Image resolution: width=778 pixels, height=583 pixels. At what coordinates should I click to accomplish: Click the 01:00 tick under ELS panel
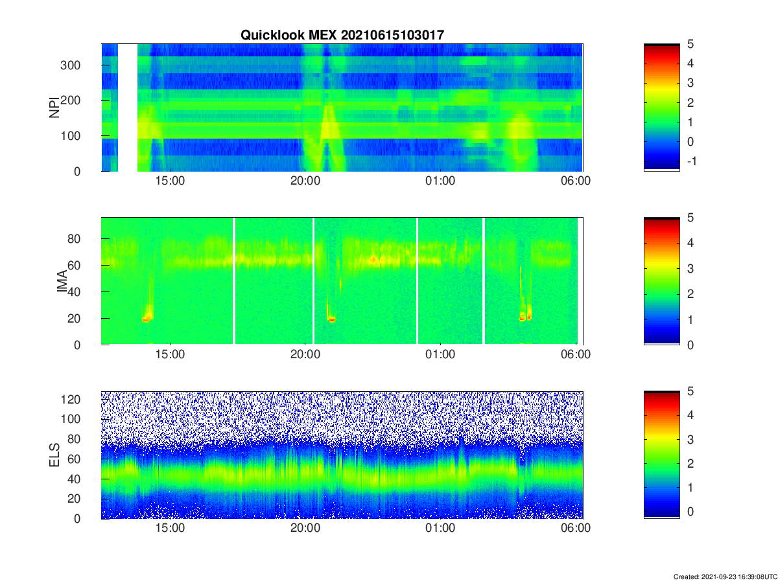[x=440, y=529]
